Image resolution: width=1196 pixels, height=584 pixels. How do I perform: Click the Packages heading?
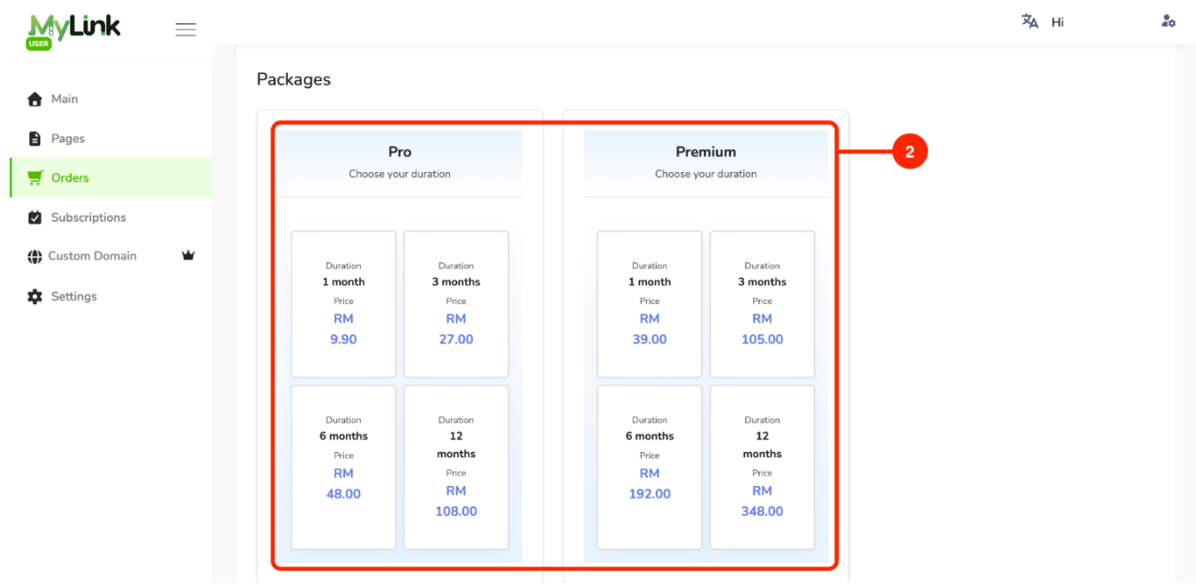[x=293, y=79]
